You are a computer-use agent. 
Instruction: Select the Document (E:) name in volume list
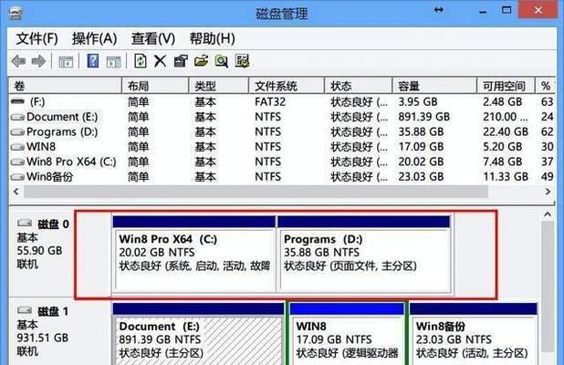pyautogui.click(x=62, y=117)
